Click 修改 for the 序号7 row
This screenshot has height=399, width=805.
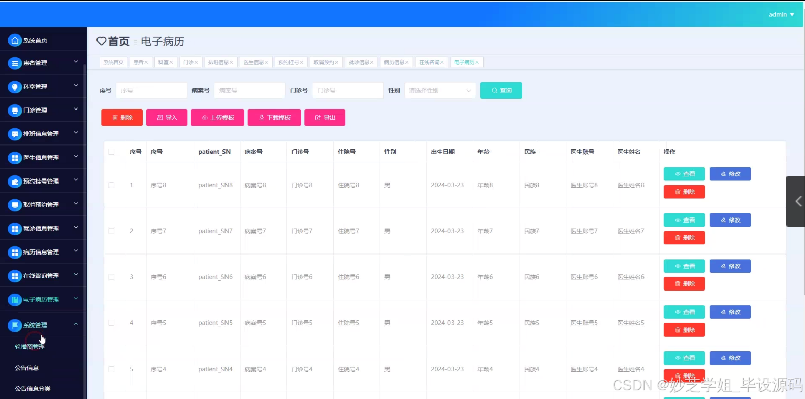pos(730,220)
